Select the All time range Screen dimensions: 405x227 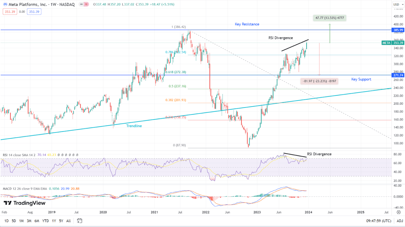click(69, 221)
